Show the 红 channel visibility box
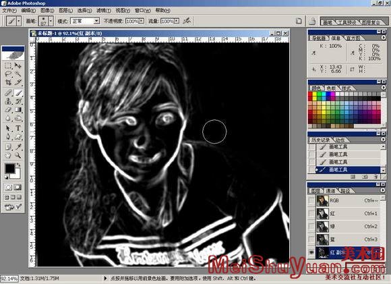 pos(311,214)
